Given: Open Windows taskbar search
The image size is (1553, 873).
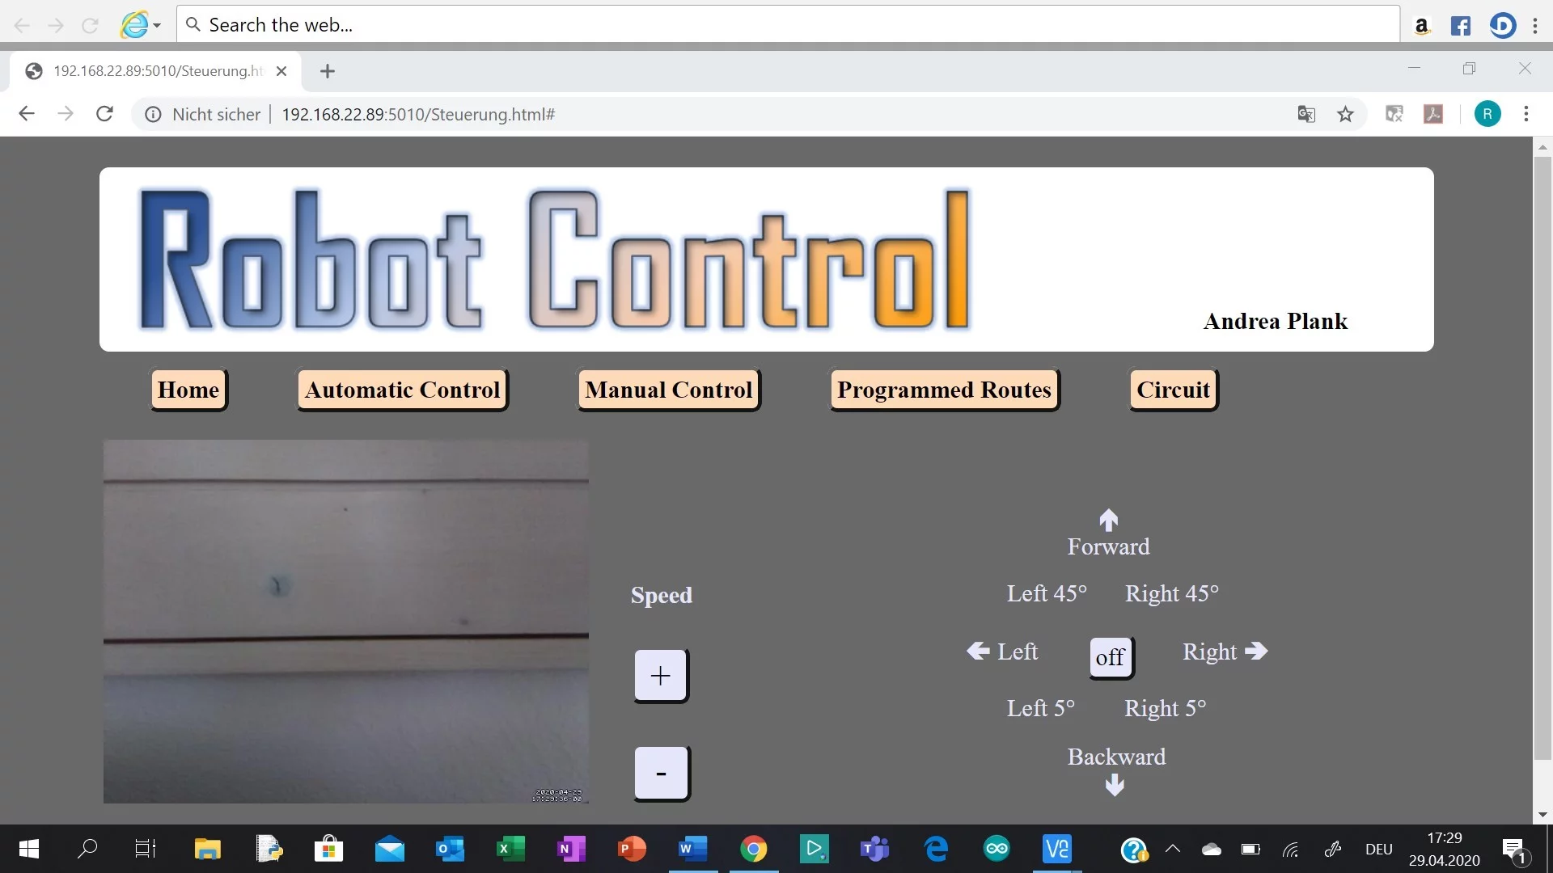Looking at the screenshot, I should click(x=87, y=849).
